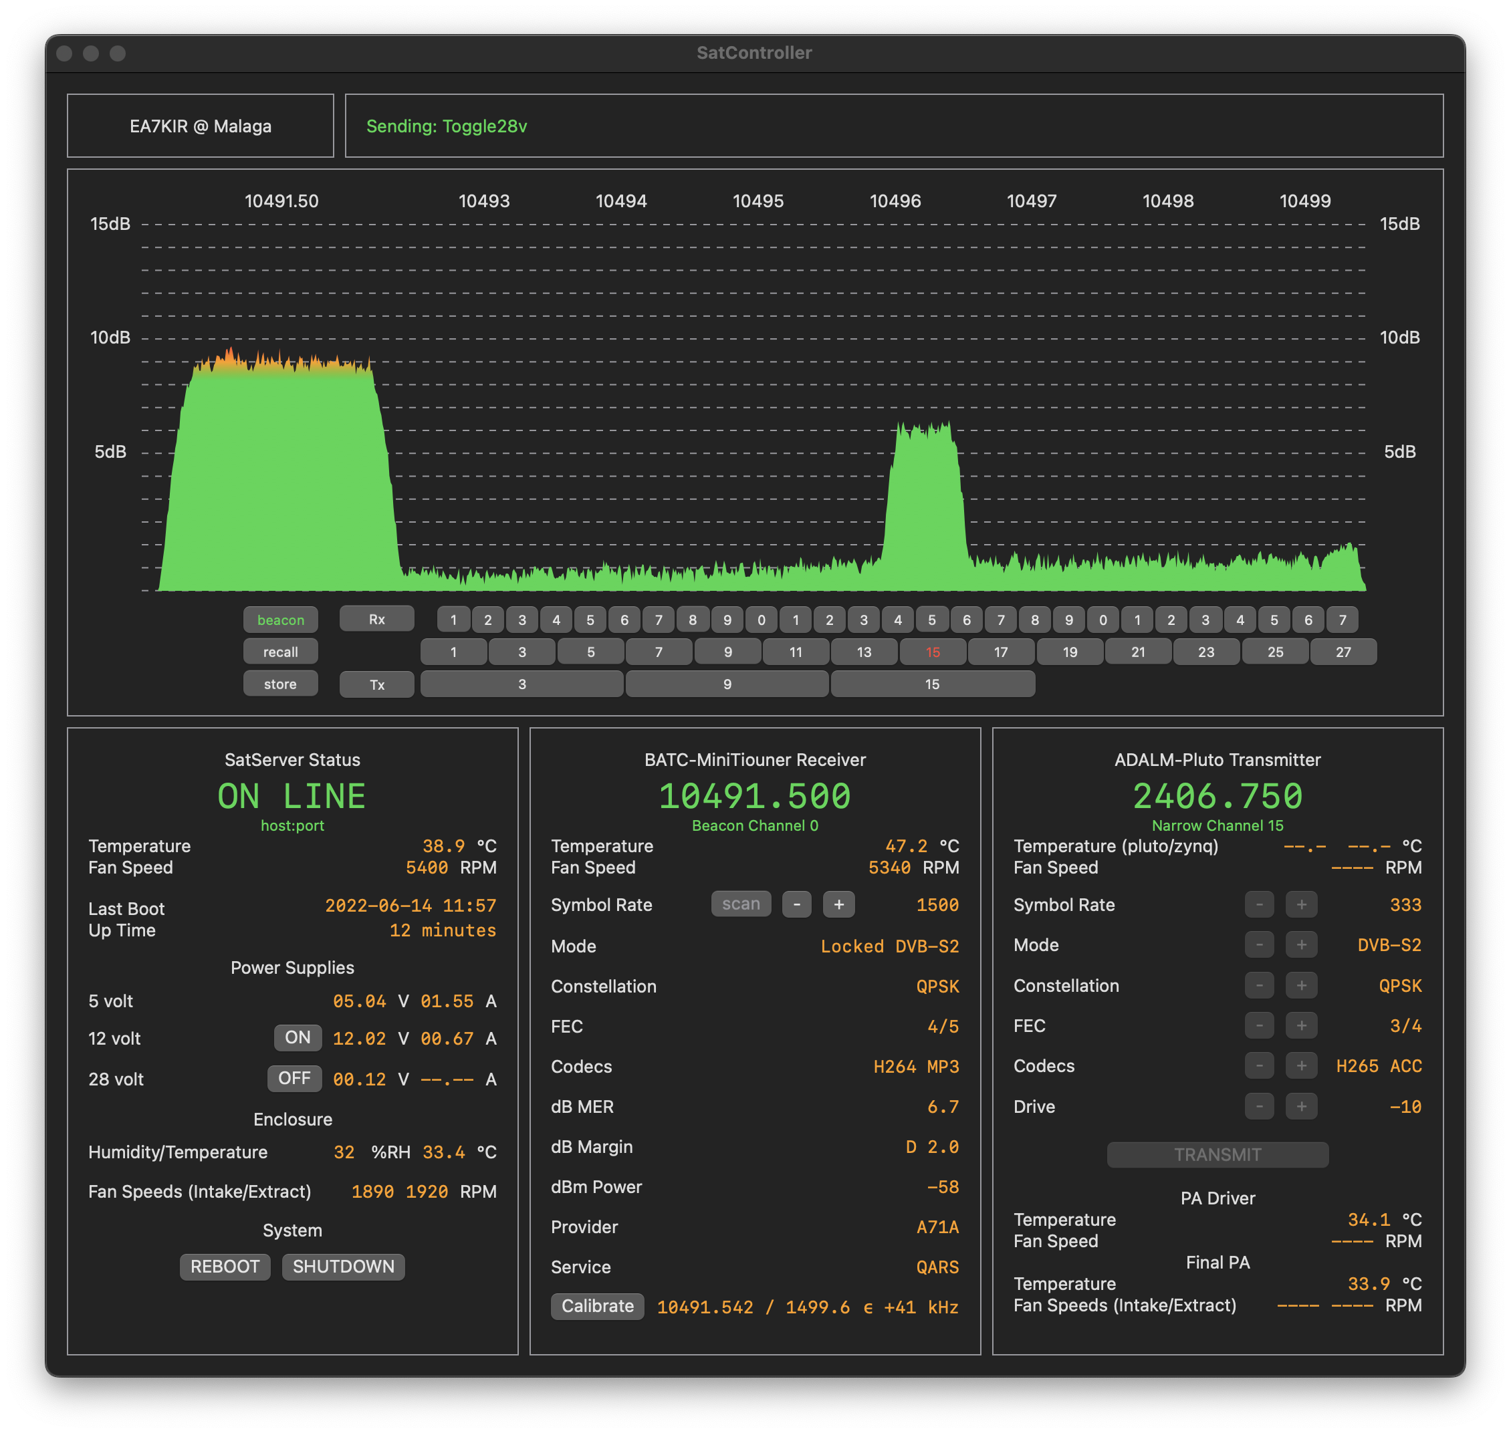The height and width of the screenshot is (1433, 1511).
Task: Decrease the transmitter Codecs setting
Action: pyautogui.click(x=1259, y=1065)
